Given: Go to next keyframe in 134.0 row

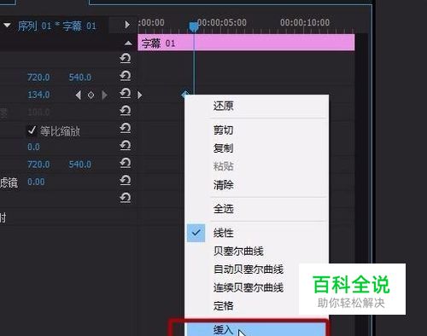Looking at the screenshot, I should (104, 95).
